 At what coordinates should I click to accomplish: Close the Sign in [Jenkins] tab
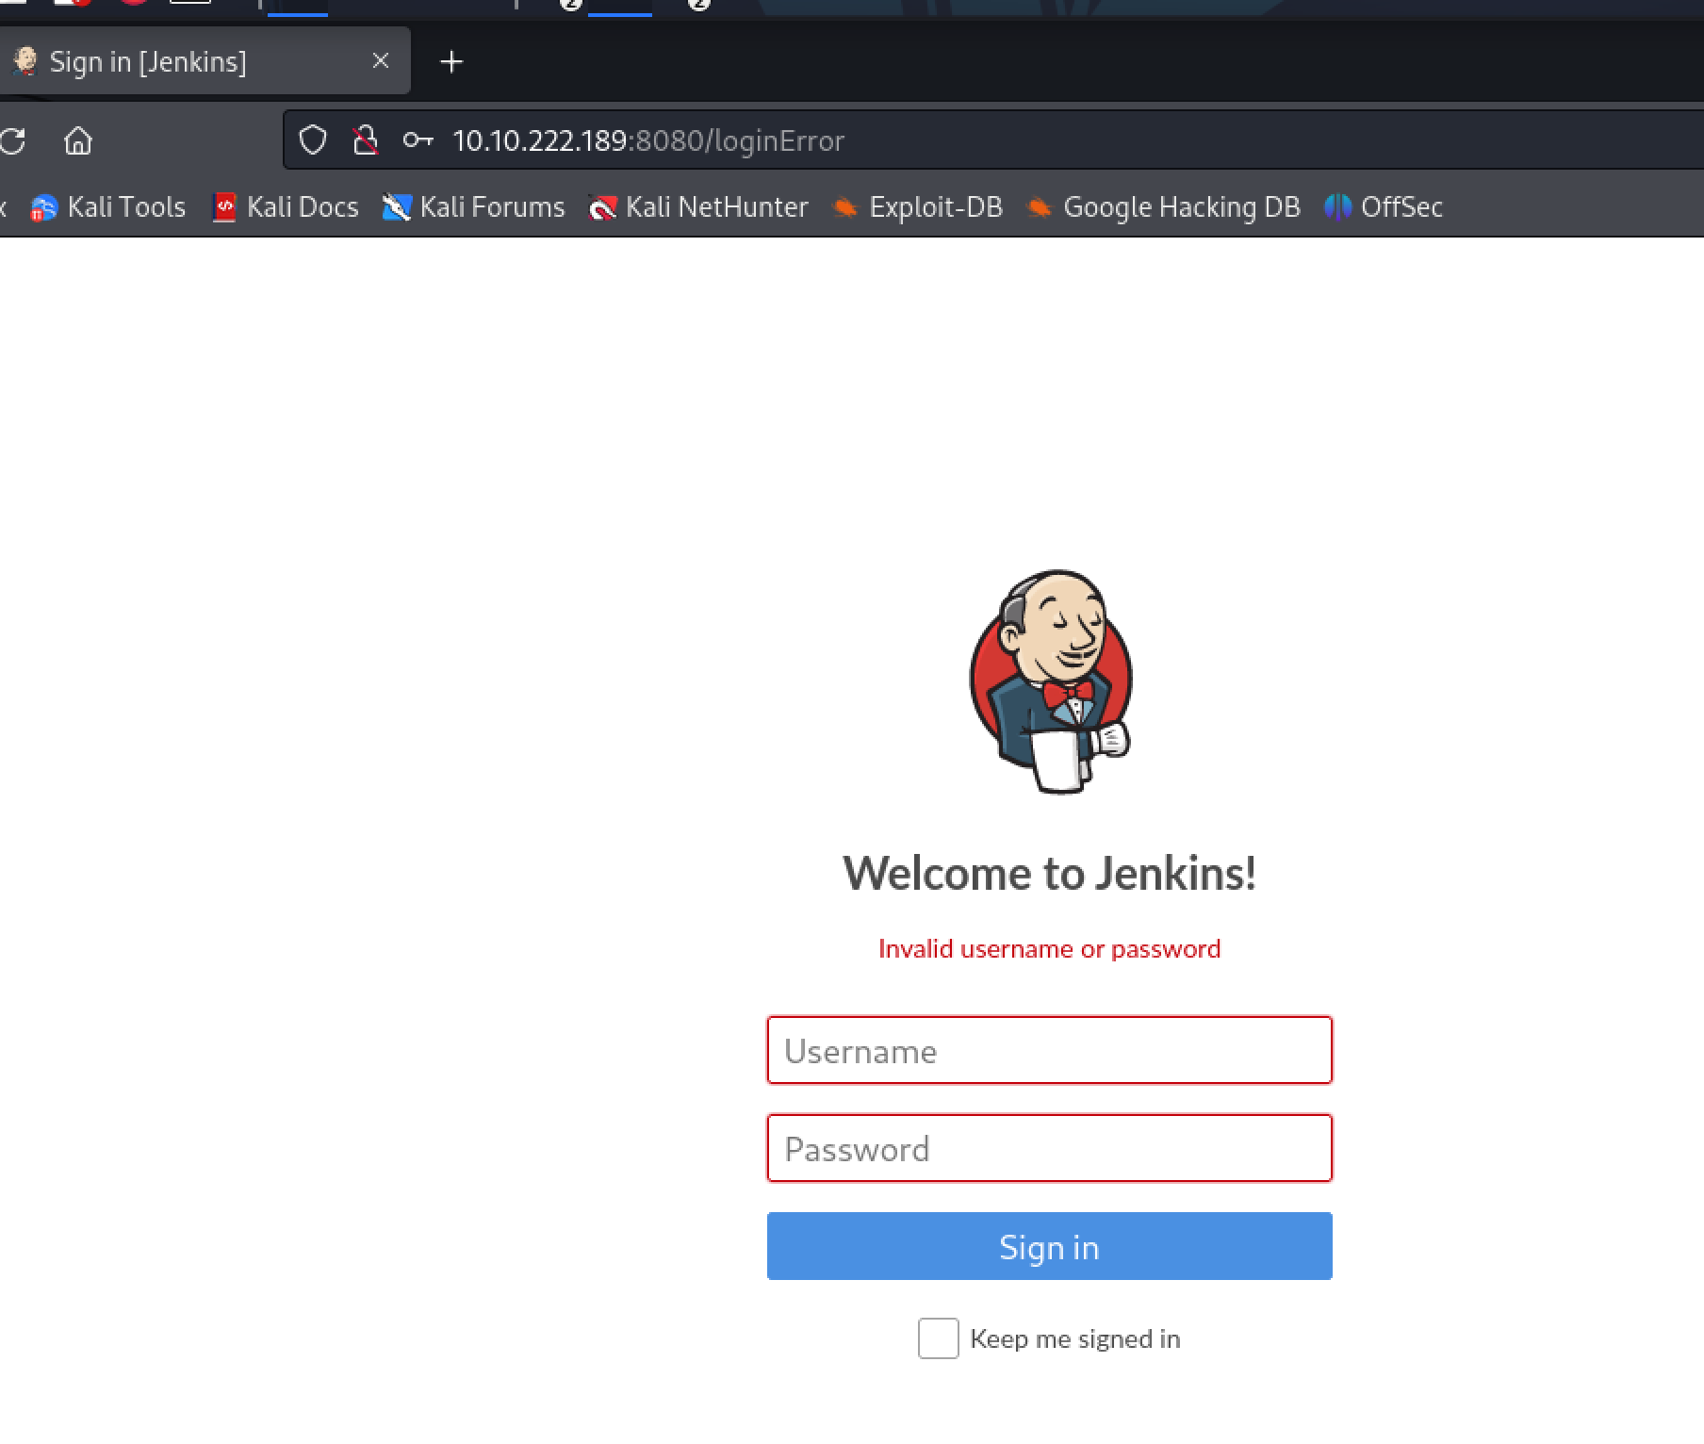(x=381, y=61)
